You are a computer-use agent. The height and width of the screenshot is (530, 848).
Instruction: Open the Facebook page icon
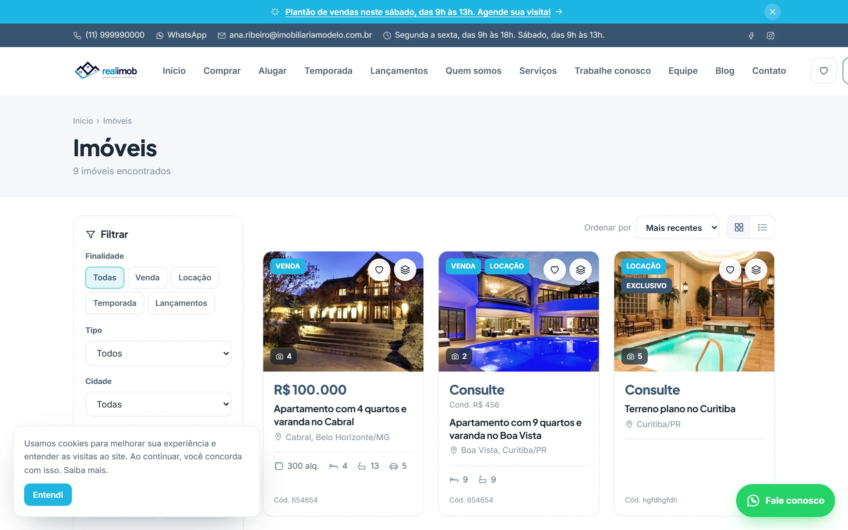751,36
